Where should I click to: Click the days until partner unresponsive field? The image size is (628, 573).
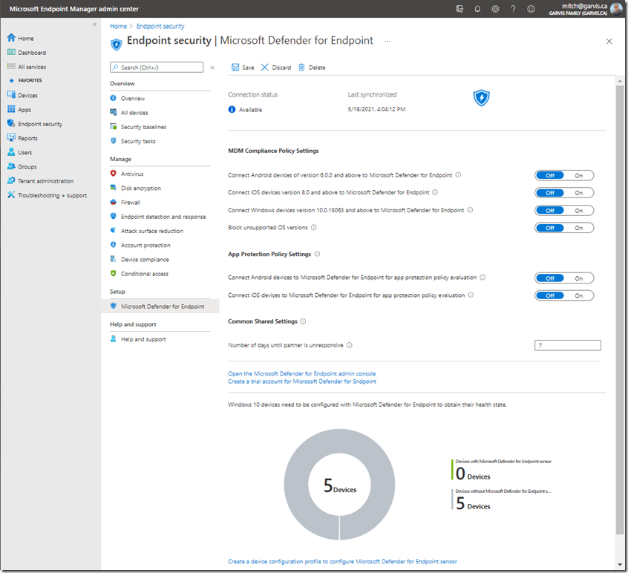[x=567, y=345]
